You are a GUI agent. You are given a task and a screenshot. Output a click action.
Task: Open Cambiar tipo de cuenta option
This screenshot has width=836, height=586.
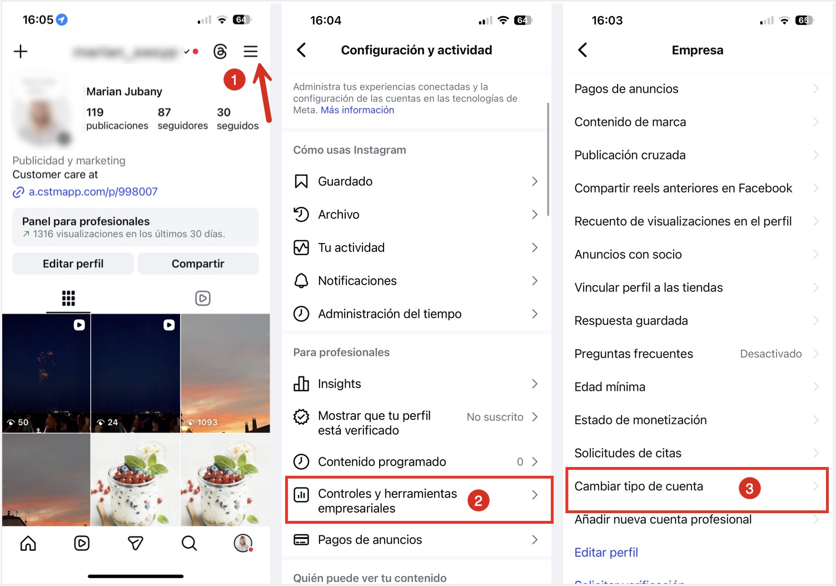[x=697, y=489]
